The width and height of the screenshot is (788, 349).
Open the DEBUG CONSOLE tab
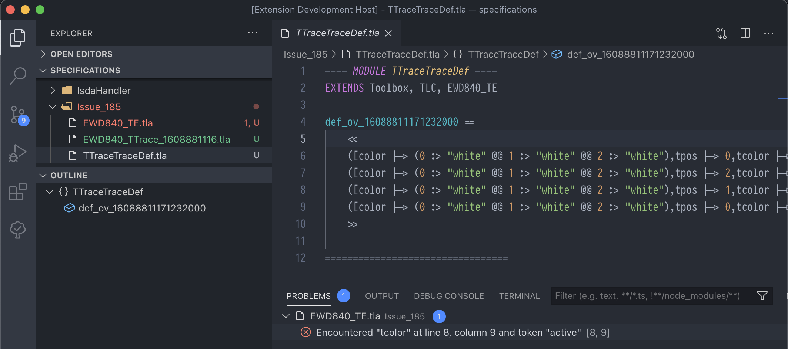click(449, 296)
